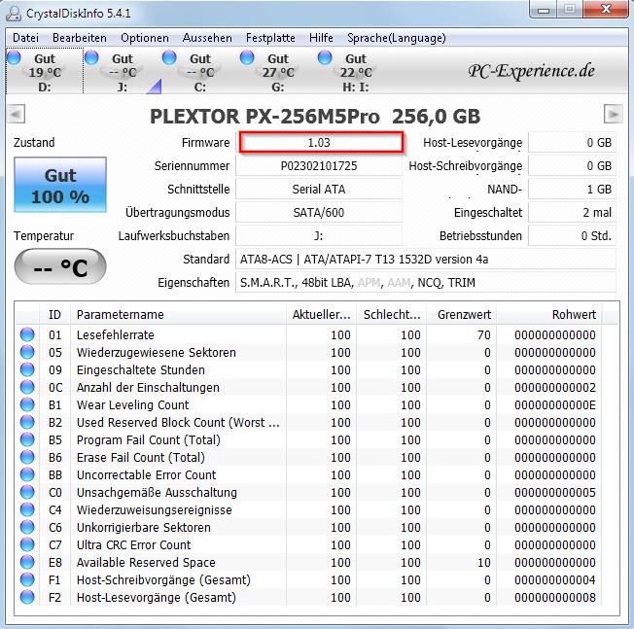Click Grenzwert 10 of Available Reserved Space
Screen dimensions: 634x629
click(x=483, y=562)
